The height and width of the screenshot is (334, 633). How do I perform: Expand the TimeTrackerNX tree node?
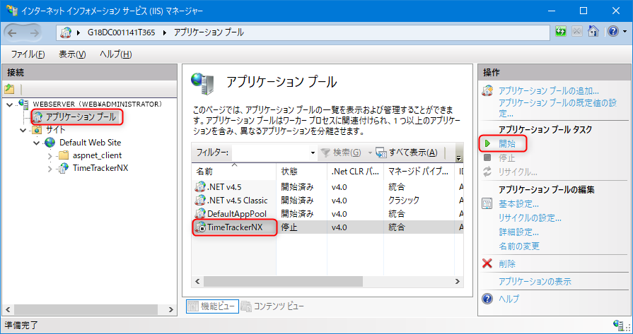[x=50, y=169]
